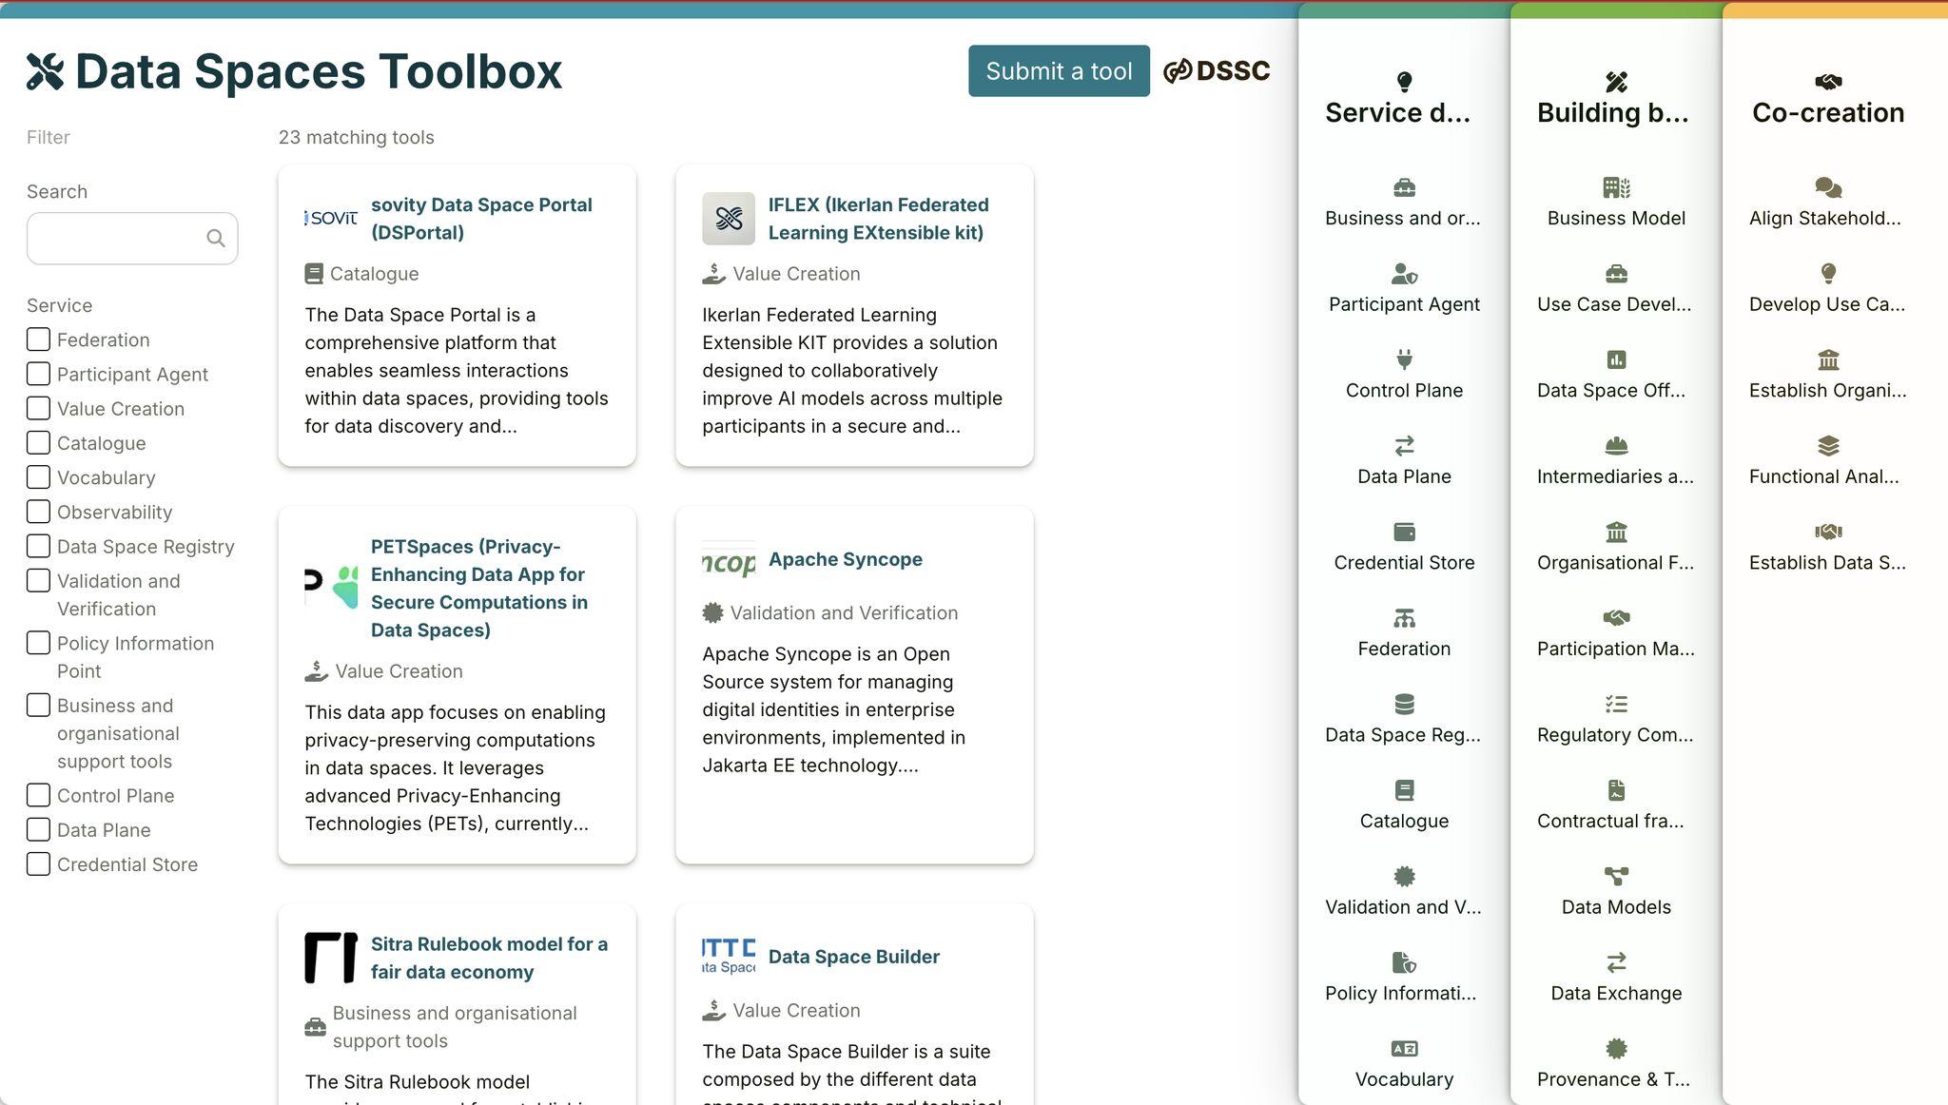This screenshot has width=1948, height=1105.
Task: Check the Observability filter checkbox
Action: [38, 512]
